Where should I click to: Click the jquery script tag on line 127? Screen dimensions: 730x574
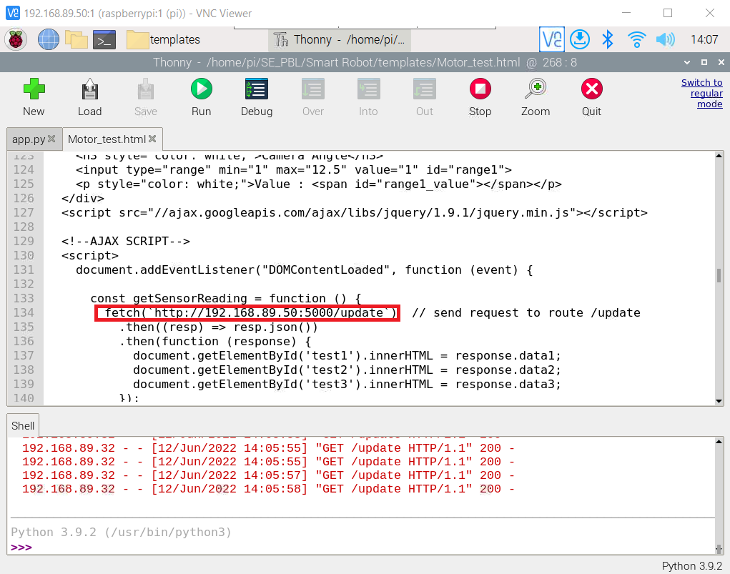355,213
